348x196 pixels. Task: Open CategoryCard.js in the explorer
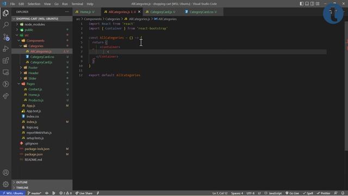pyautogui.click(x=41, y=62)
